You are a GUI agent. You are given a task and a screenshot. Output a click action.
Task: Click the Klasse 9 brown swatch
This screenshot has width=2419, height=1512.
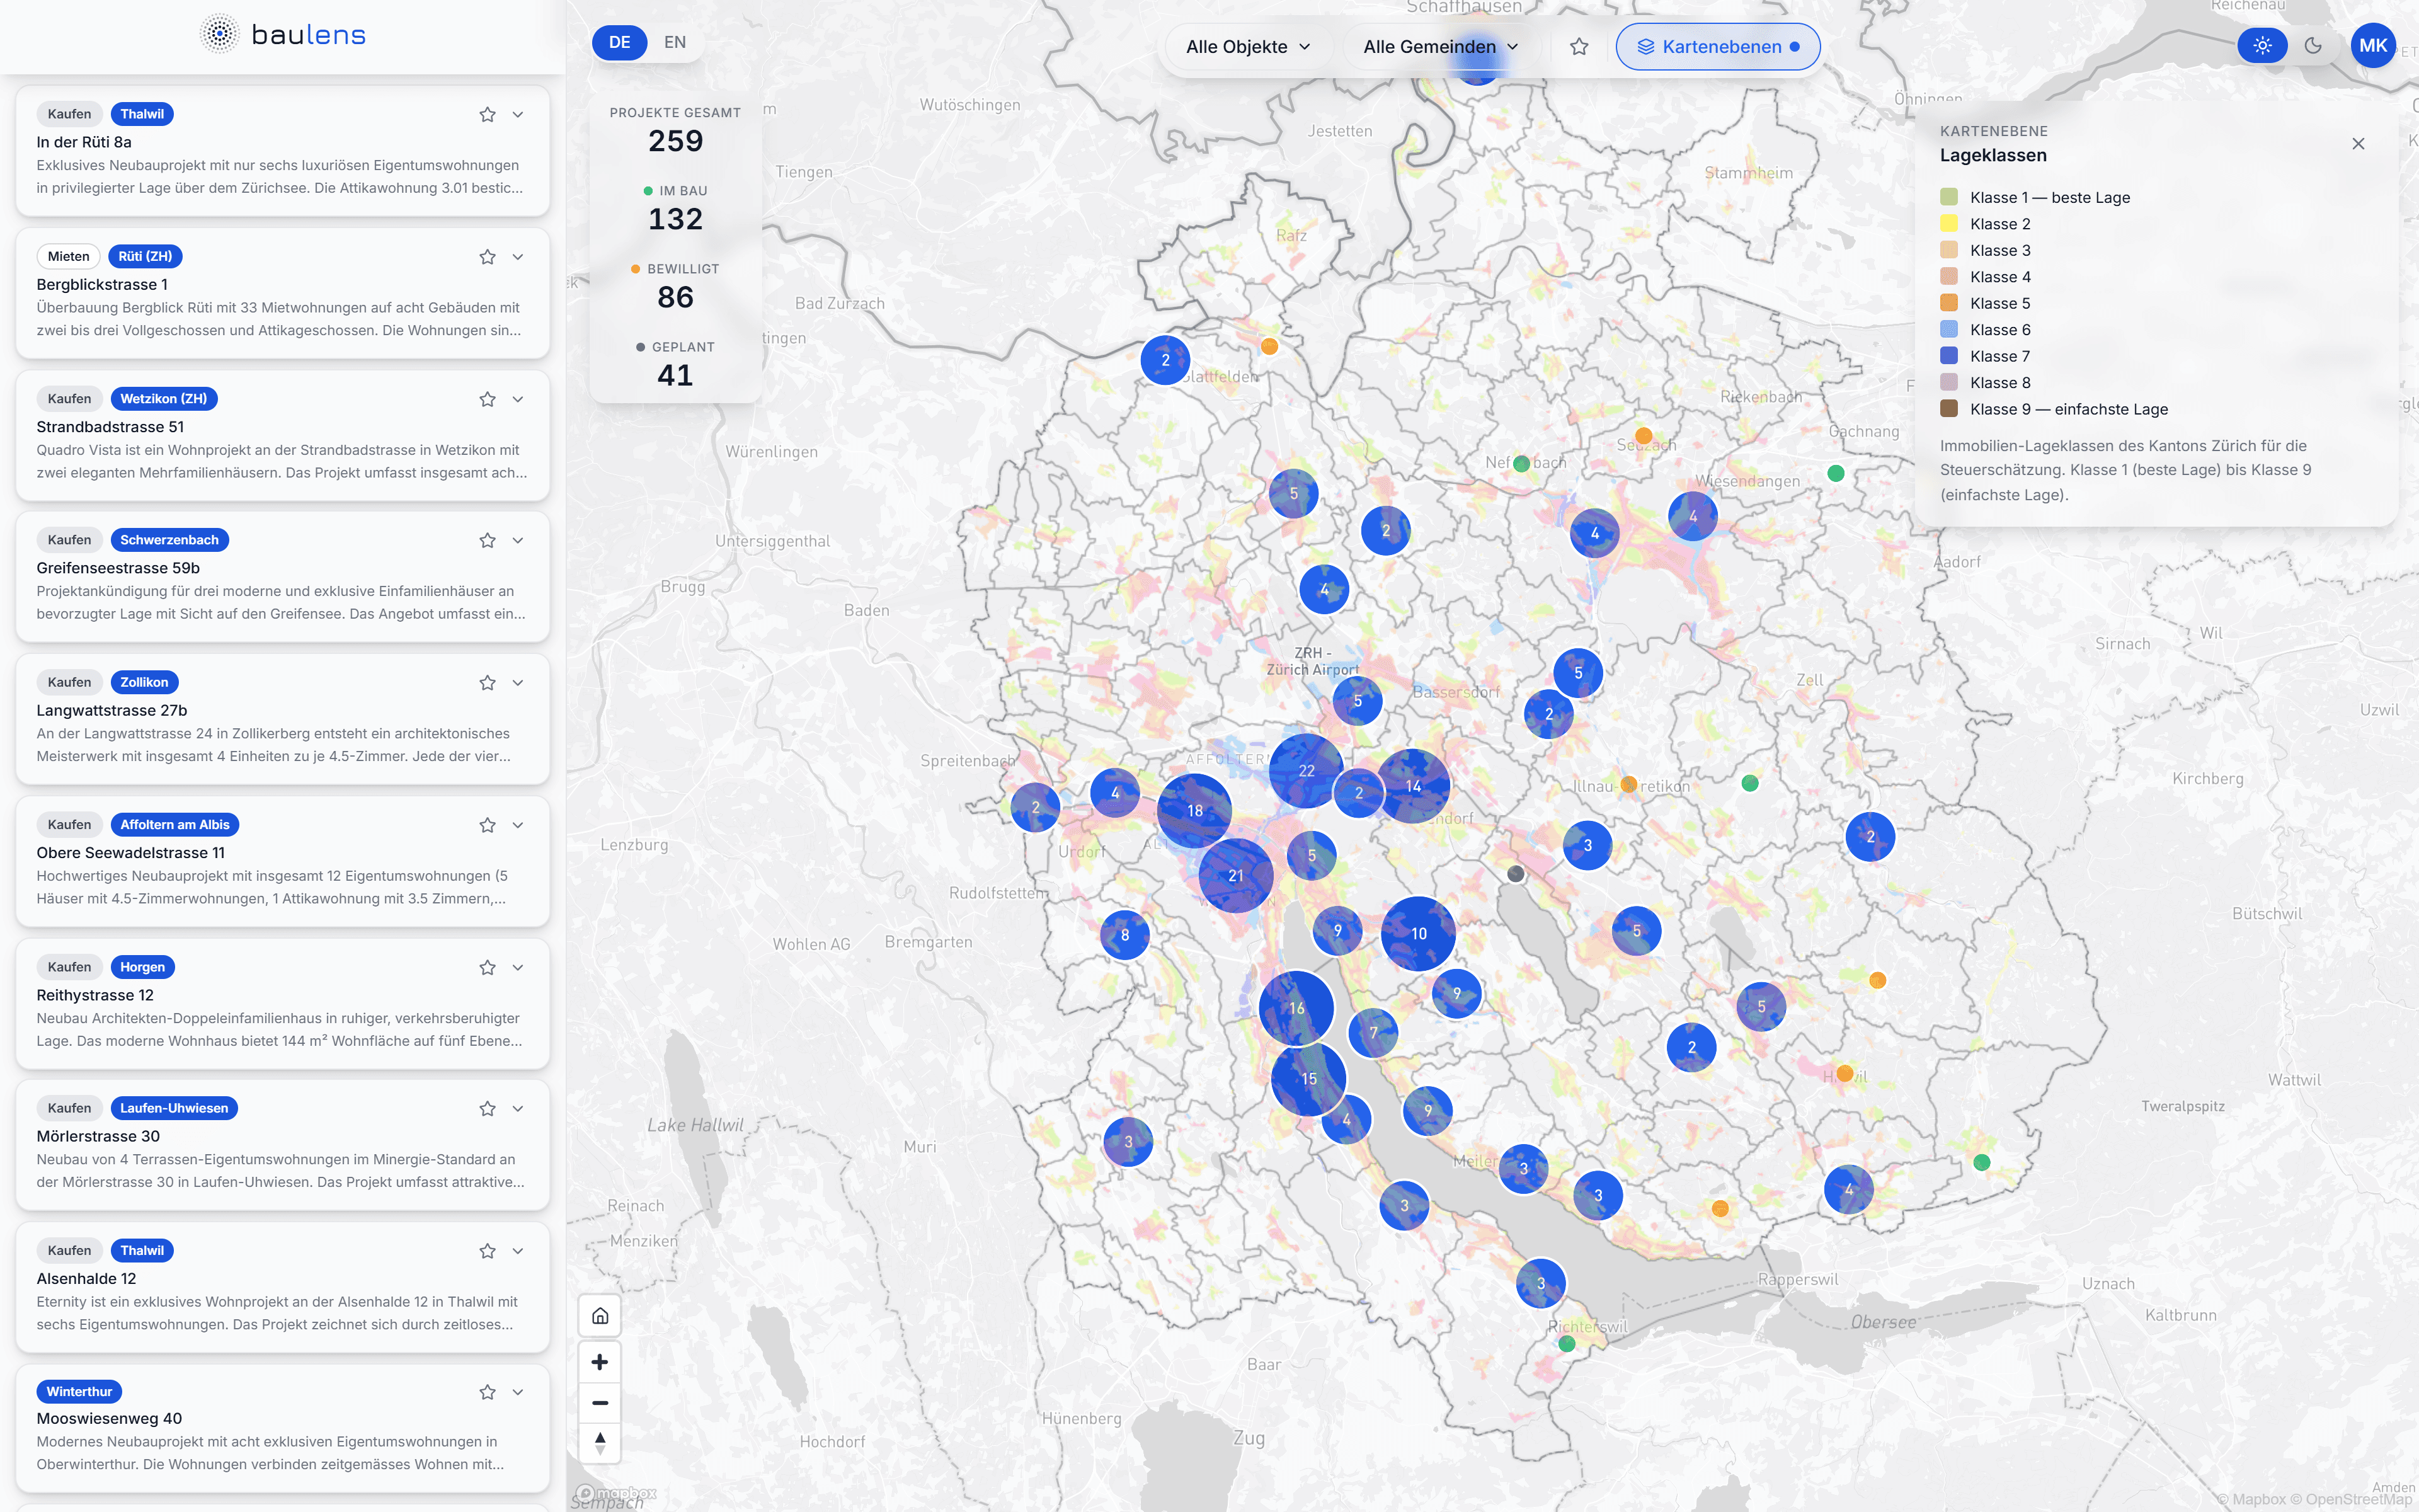pyautogui.click(x=1949, y=409)
